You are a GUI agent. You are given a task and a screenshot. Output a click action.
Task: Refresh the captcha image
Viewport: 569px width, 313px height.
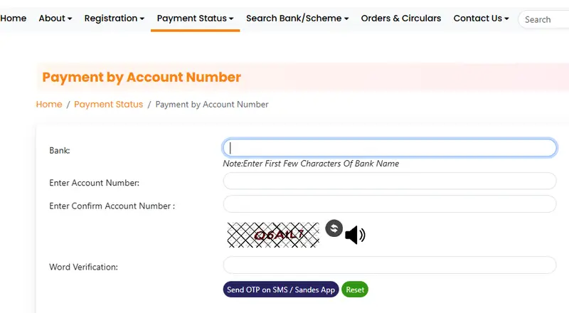click(x=334, y=228)
